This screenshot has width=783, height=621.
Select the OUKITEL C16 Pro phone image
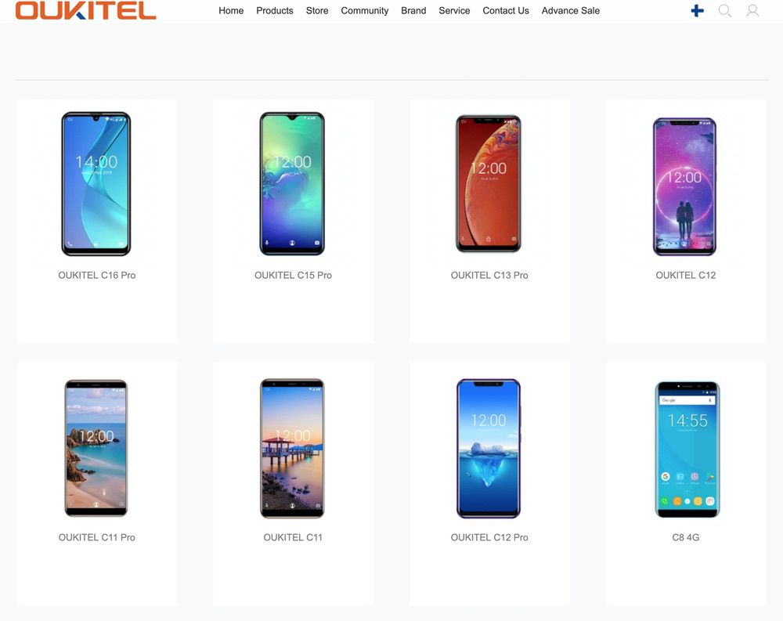coord(96,184)
